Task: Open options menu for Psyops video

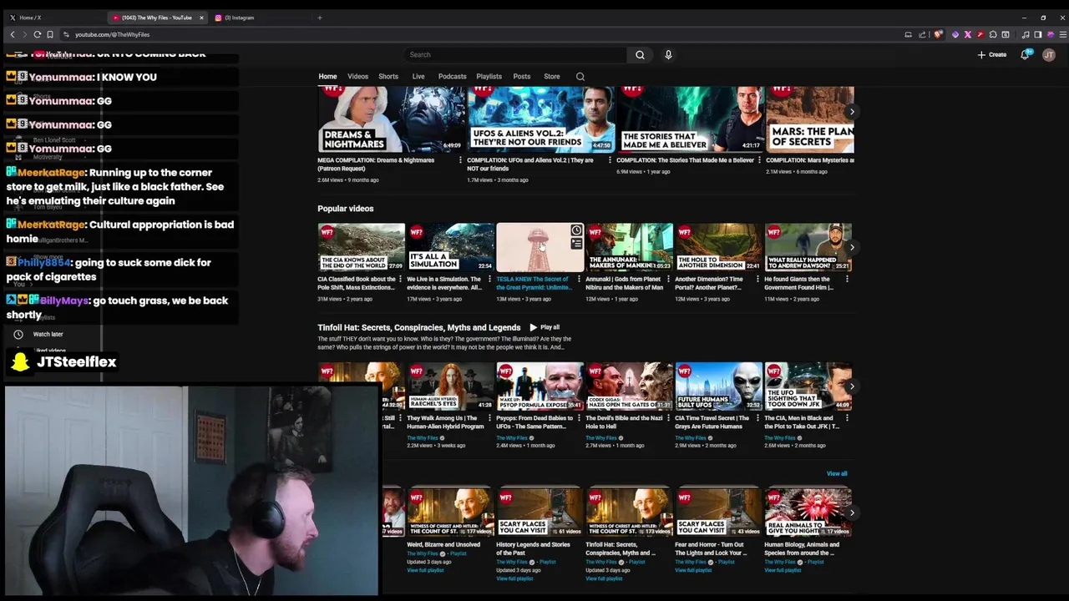Action: click(579, 418)
